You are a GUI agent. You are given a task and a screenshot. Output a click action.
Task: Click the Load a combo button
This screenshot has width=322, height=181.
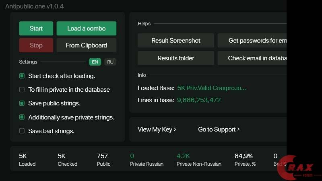click(x=87, y=28)
